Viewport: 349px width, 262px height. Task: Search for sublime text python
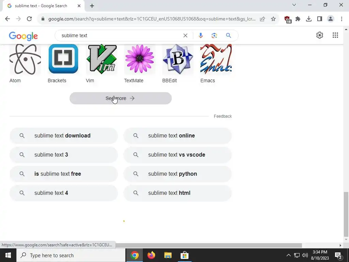coord(177,174)
